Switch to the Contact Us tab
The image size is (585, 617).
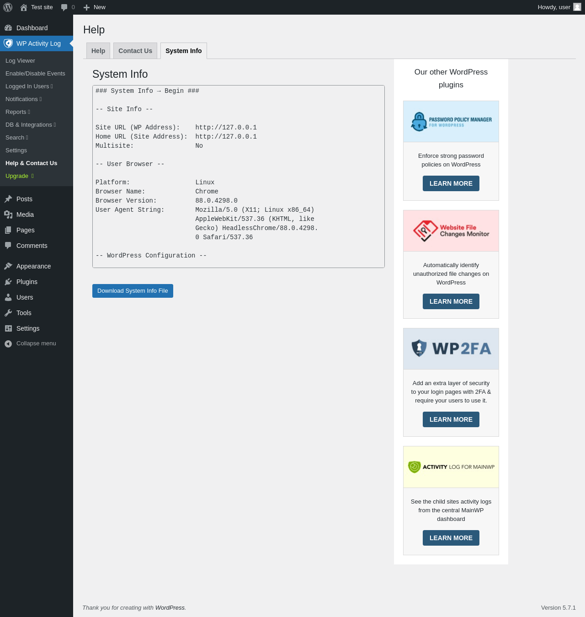pyautogui.click(x=135, y=51)
